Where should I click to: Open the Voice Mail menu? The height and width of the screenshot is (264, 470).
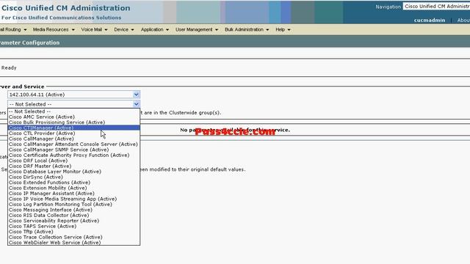[94, 29]
